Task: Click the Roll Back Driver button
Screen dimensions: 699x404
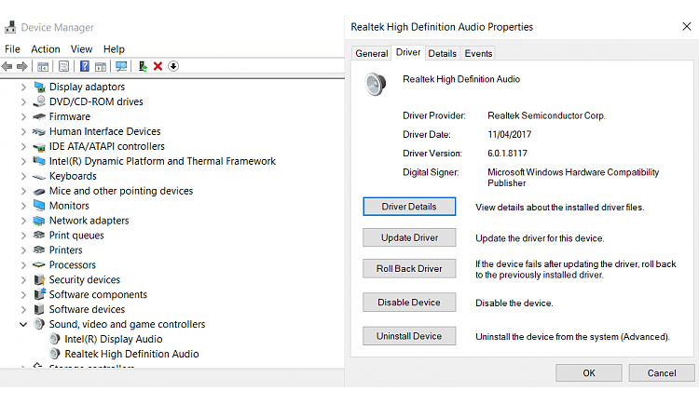Action: pyautogui.click(x=409, y=269)
